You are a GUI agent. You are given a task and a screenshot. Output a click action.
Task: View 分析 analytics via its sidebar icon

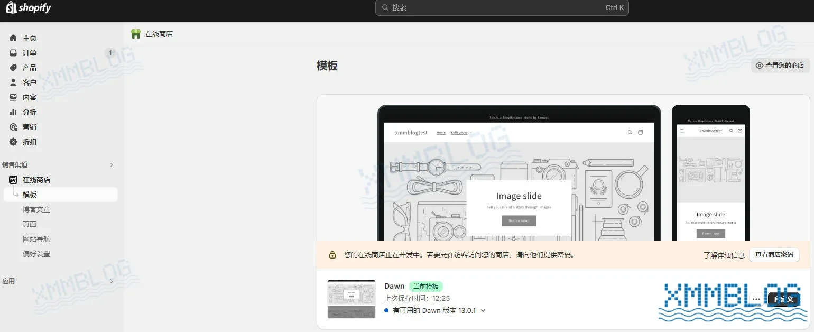(x=13, y=112)
